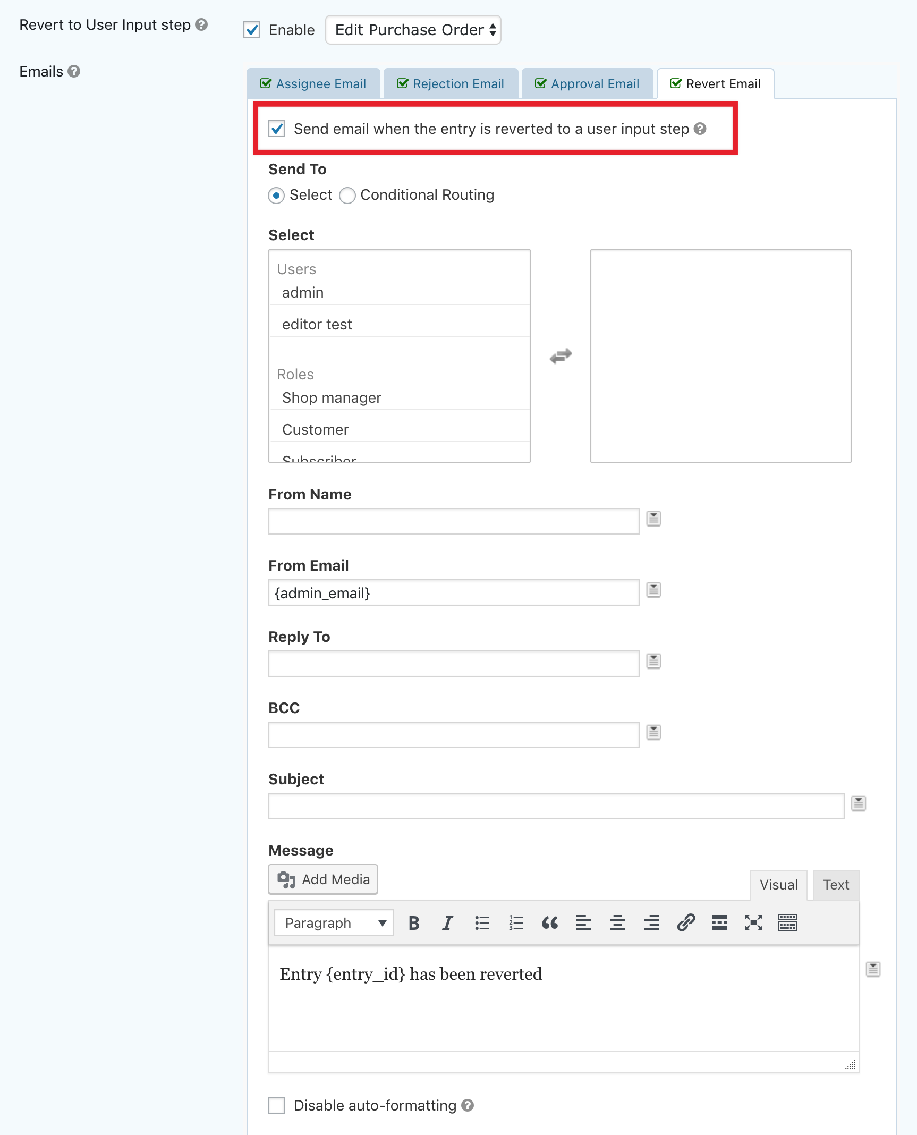The width and height of the screenshot is (917, 1135).
Task: Switch editor to Visual tab
Action: point(779,885)
